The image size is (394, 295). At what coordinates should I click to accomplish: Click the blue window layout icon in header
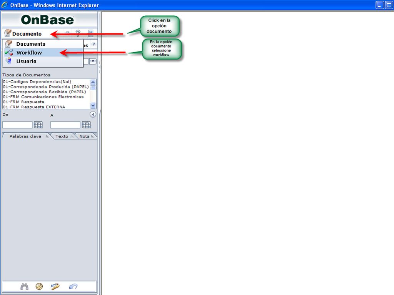(x=91, y=33)
